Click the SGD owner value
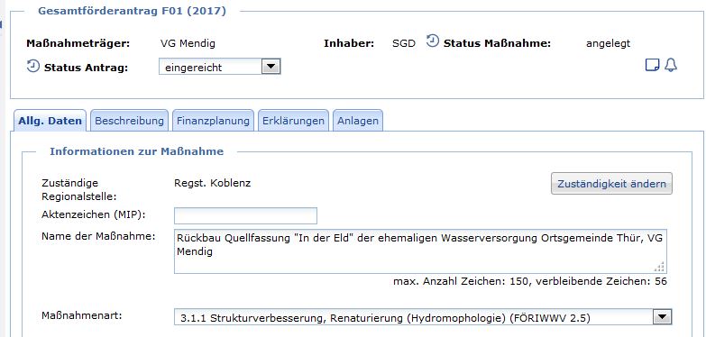Image resolution: width=706 pixels, height=337 pixels. click(404, 43)
